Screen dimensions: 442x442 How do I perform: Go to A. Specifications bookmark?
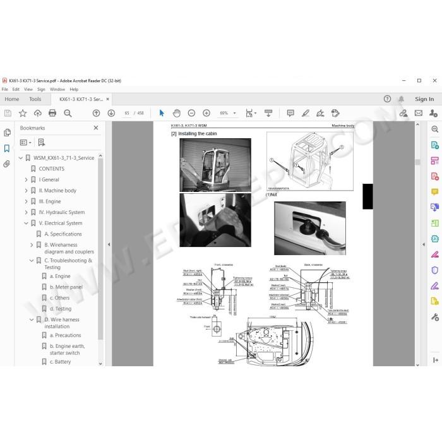pos(63,234)
